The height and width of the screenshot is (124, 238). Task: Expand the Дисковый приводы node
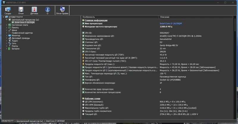click(7, 38)
